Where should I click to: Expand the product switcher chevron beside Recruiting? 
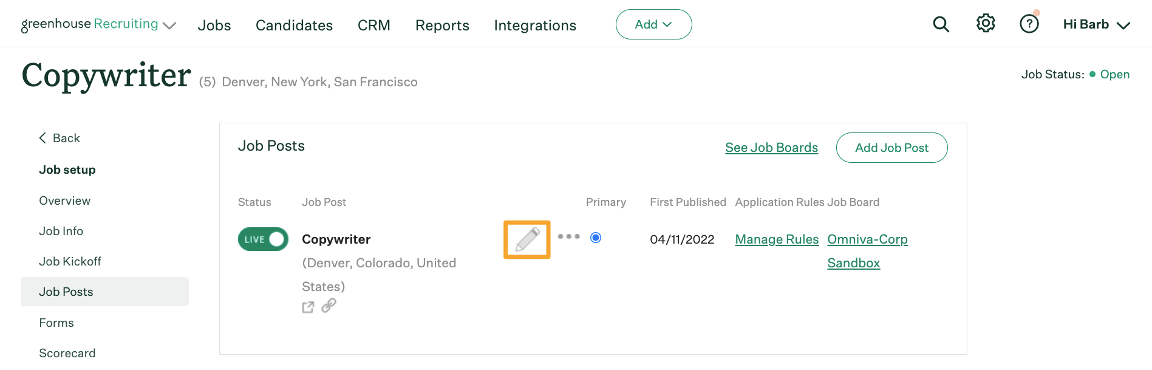170,26
